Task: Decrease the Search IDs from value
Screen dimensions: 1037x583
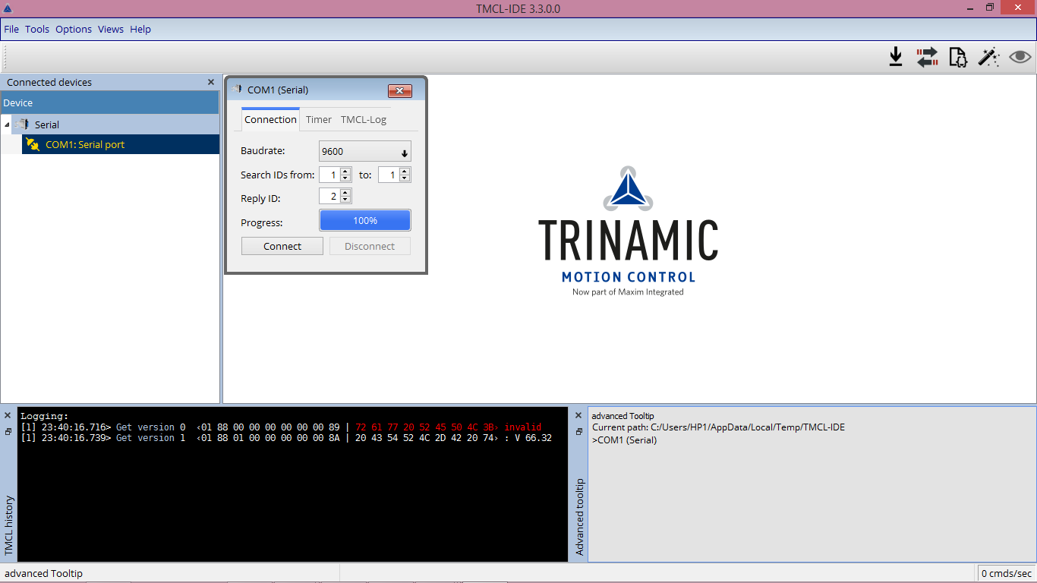Action: [345, 178]
